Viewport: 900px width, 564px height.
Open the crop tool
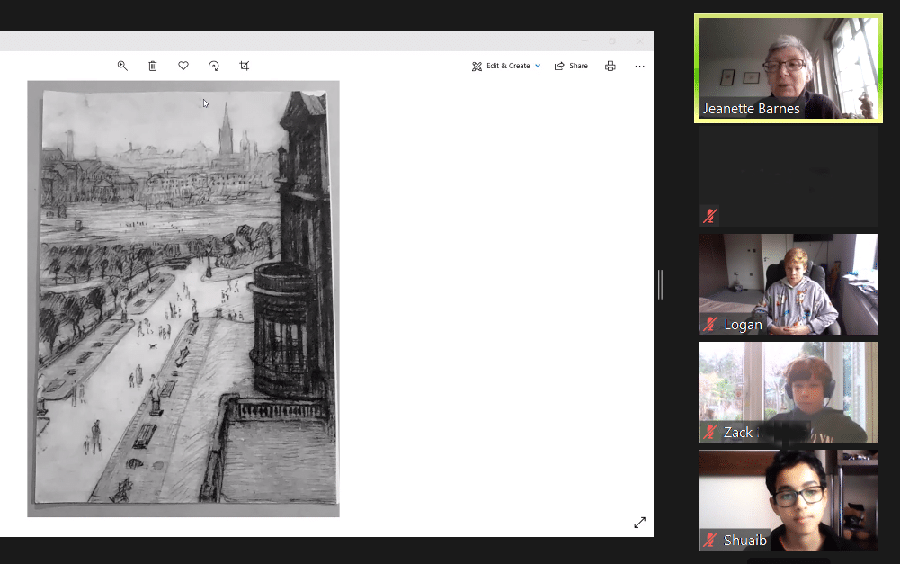pyautogui.click(x=244, y=66)
